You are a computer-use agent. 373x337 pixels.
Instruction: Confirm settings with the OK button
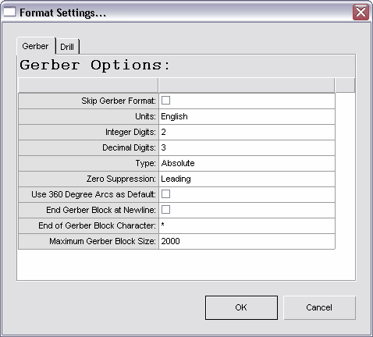point(241,307)
